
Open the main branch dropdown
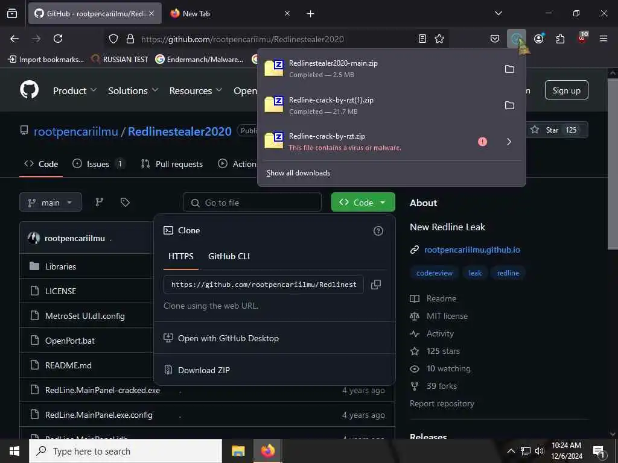coord(51,203)
